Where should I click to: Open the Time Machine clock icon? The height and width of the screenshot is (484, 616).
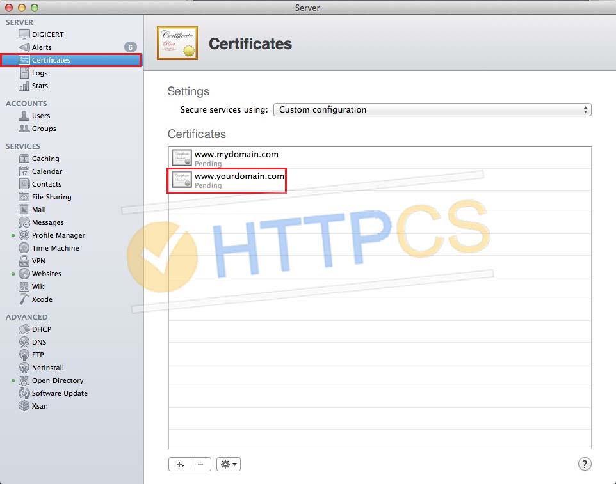tap(24, 248)
